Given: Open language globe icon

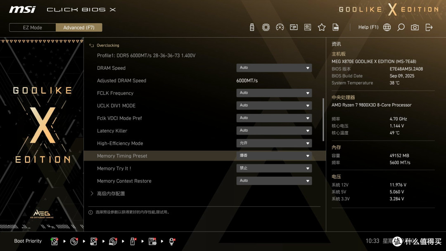Looking at the screenshot, I should 387,27.
